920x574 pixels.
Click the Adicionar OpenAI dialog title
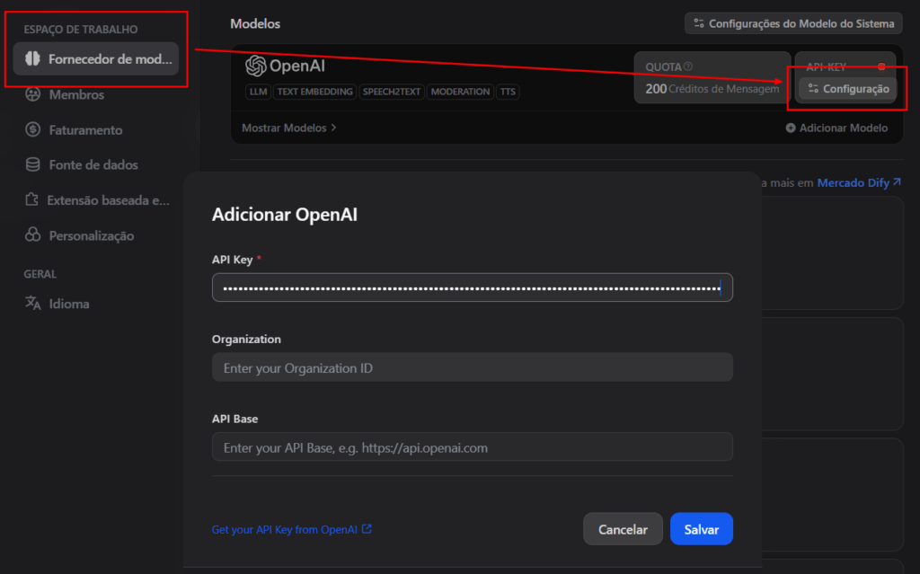tap(285, 214)
